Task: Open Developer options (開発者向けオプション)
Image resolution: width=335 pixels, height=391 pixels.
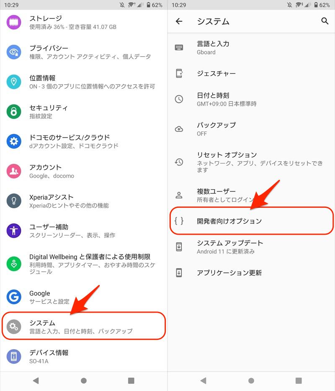Action: point(252,221)
